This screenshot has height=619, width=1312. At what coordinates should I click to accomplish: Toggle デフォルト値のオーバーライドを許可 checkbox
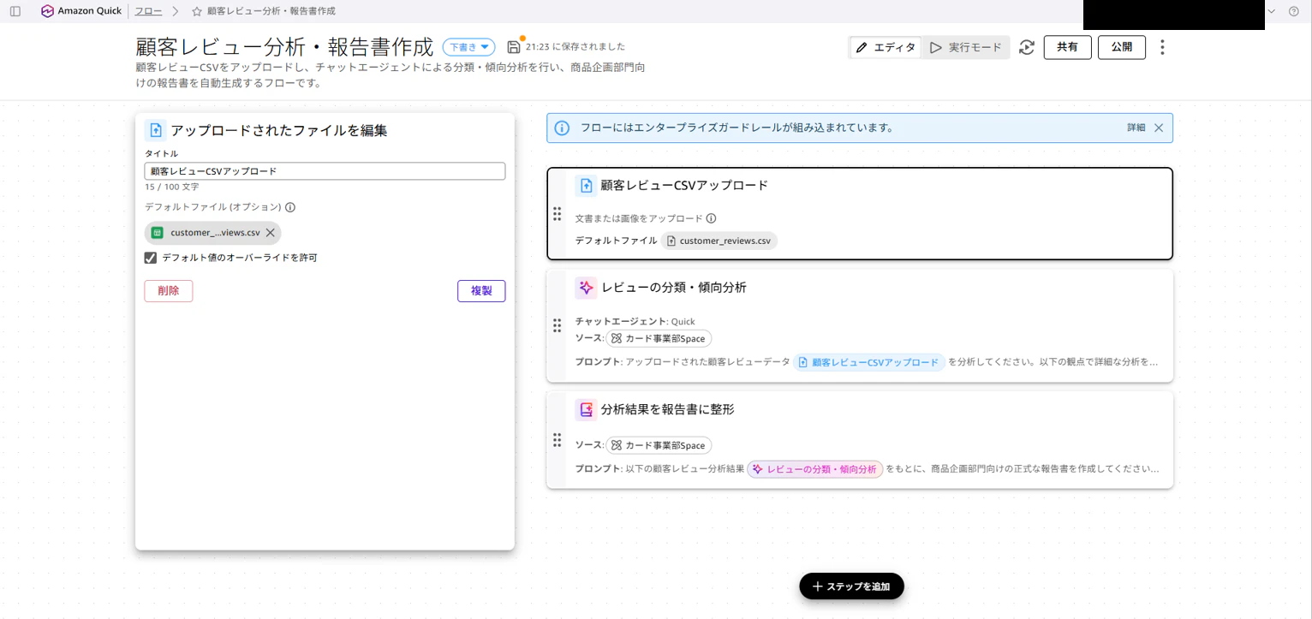pos(151,258)
